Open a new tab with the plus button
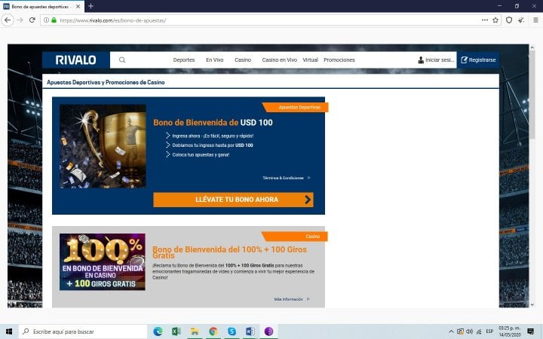This screenshot has width=543, height=339. click(90, 6)
